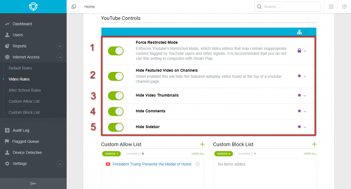
Task: Select VIDEOS 0 tab in Custom Block List
Action: pyautogui.click(x=223, y=154)
